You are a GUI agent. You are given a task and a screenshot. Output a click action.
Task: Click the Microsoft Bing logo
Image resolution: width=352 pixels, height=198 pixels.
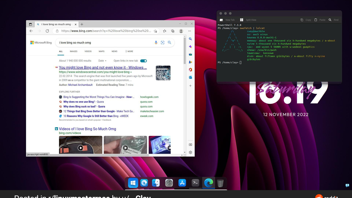[41, 43]
